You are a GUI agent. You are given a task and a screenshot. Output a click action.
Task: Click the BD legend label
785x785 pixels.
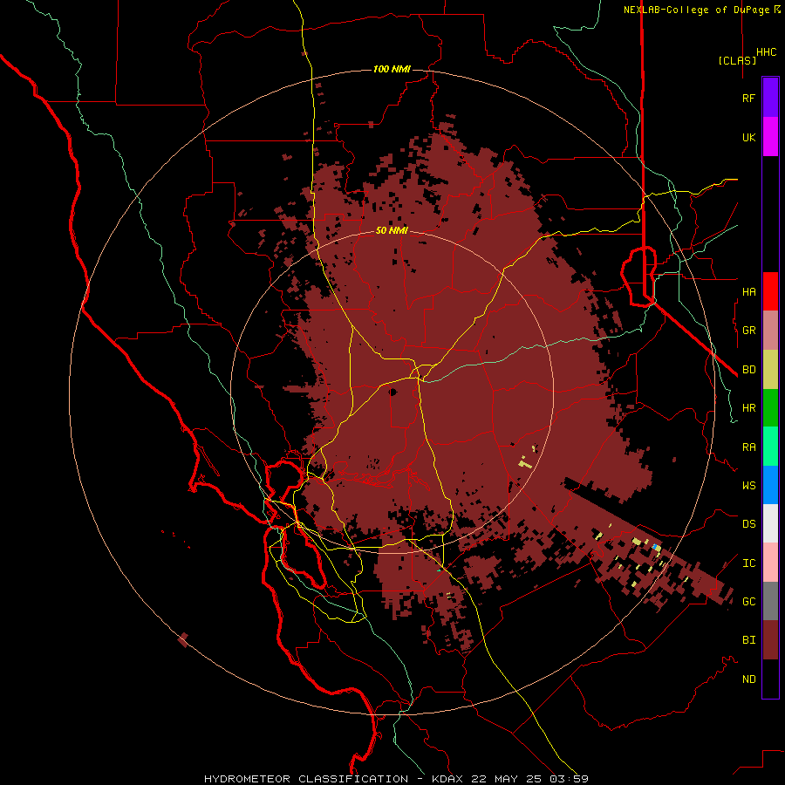click(748, 370)
